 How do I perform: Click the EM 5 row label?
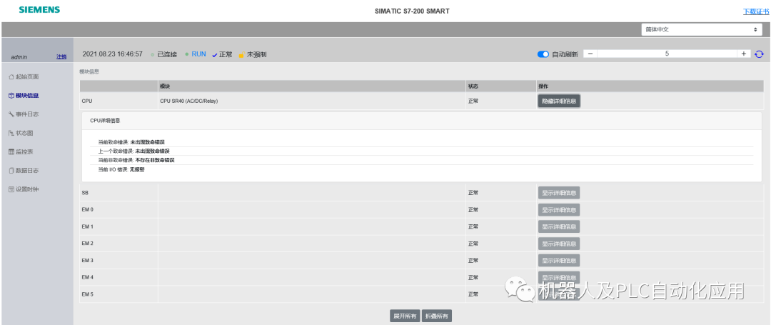[x=88, y=294]
